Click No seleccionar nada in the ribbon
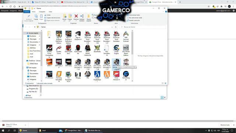The width and height of the screenshot is (236, 133). [134, 18]
